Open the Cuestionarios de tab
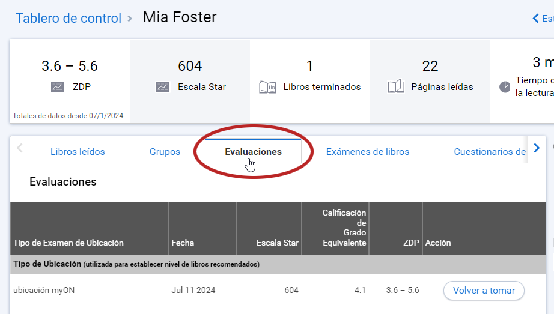The height and width of the screenshot is (314, 554). point(490,151)
